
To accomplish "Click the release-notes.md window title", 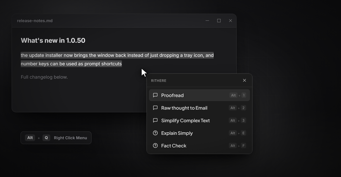I will pyautogui.click(x=35, y=21).
